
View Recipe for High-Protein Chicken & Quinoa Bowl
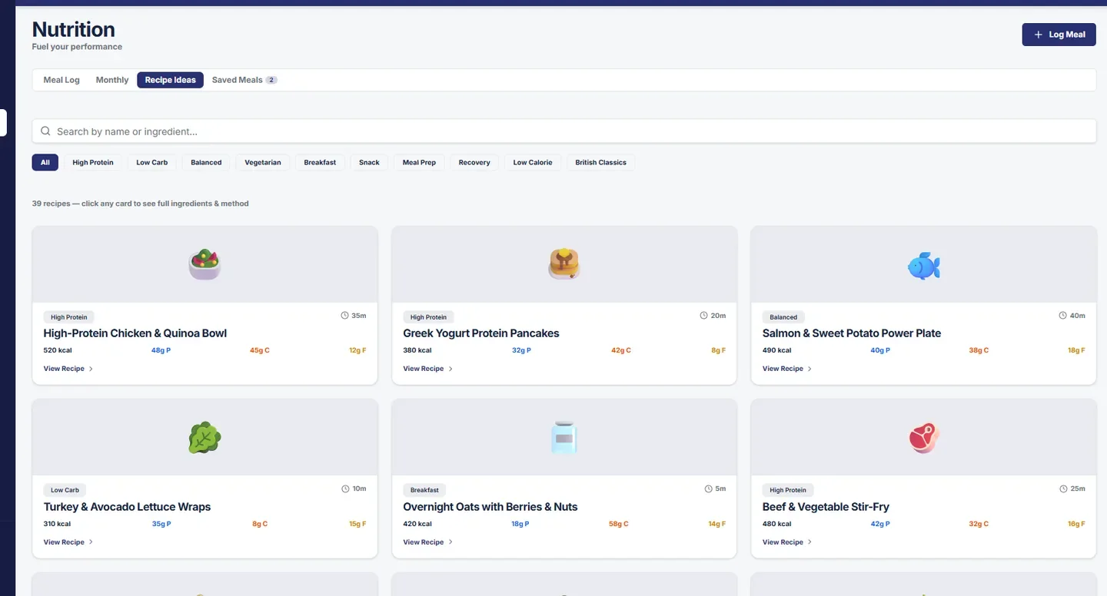[x=68, y=369]
